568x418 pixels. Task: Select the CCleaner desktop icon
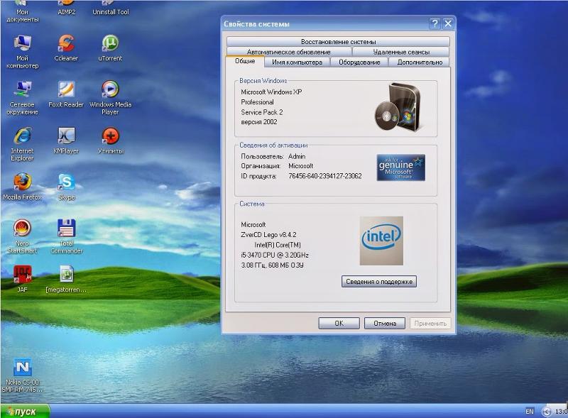pos(66,48)
